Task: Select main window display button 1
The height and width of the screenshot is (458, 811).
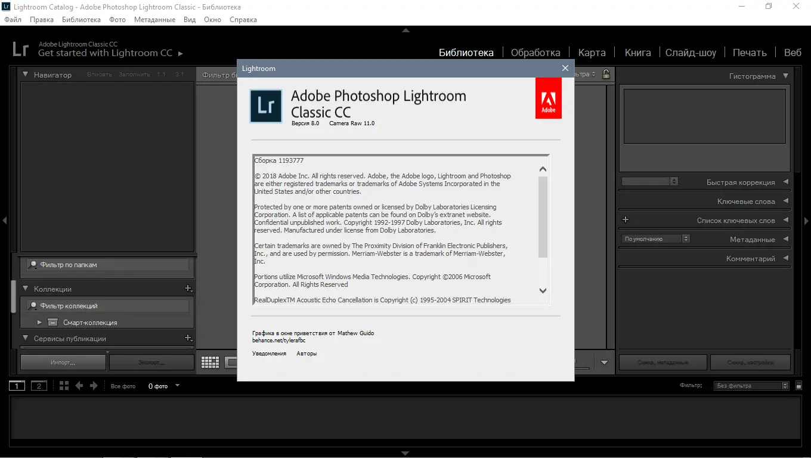Action: [17, 386]
